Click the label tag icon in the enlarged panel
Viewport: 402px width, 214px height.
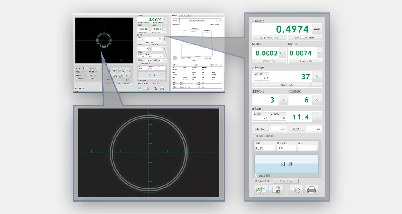pos(297,190)
